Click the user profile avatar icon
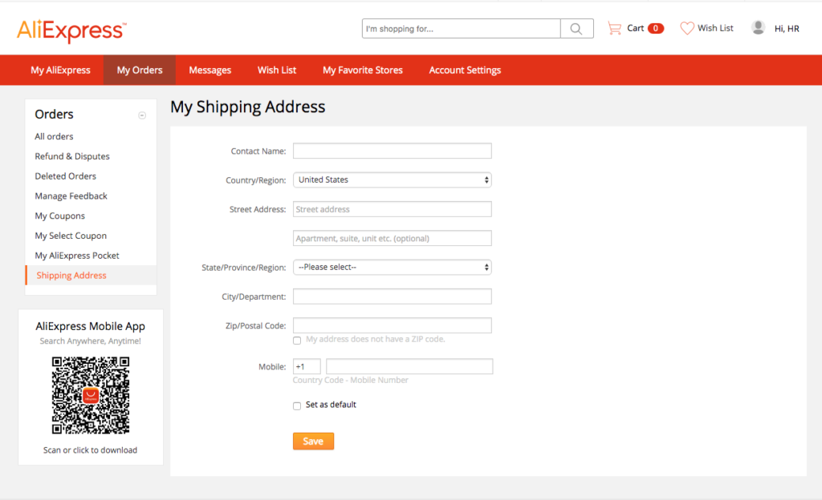This screenshot has width=822, height=500. point(758,28)
